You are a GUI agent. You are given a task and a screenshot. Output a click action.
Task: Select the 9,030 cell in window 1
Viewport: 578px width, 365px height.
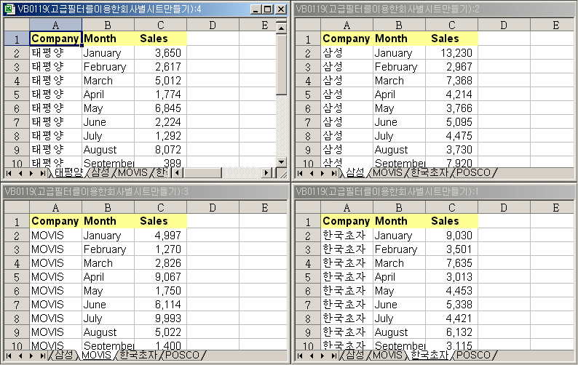tap(451, 235)
